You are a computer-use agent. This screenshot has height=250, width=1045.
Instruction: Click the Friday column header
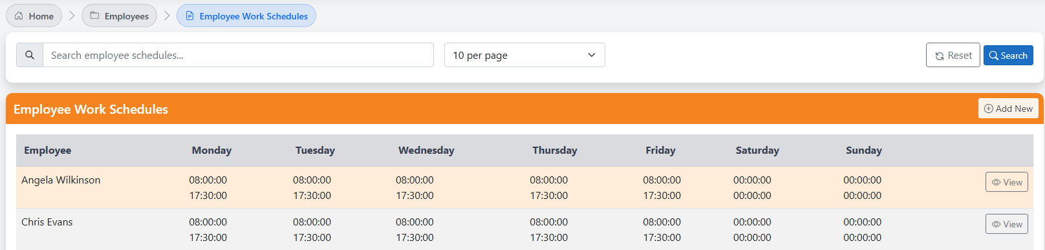pos(660,150)
